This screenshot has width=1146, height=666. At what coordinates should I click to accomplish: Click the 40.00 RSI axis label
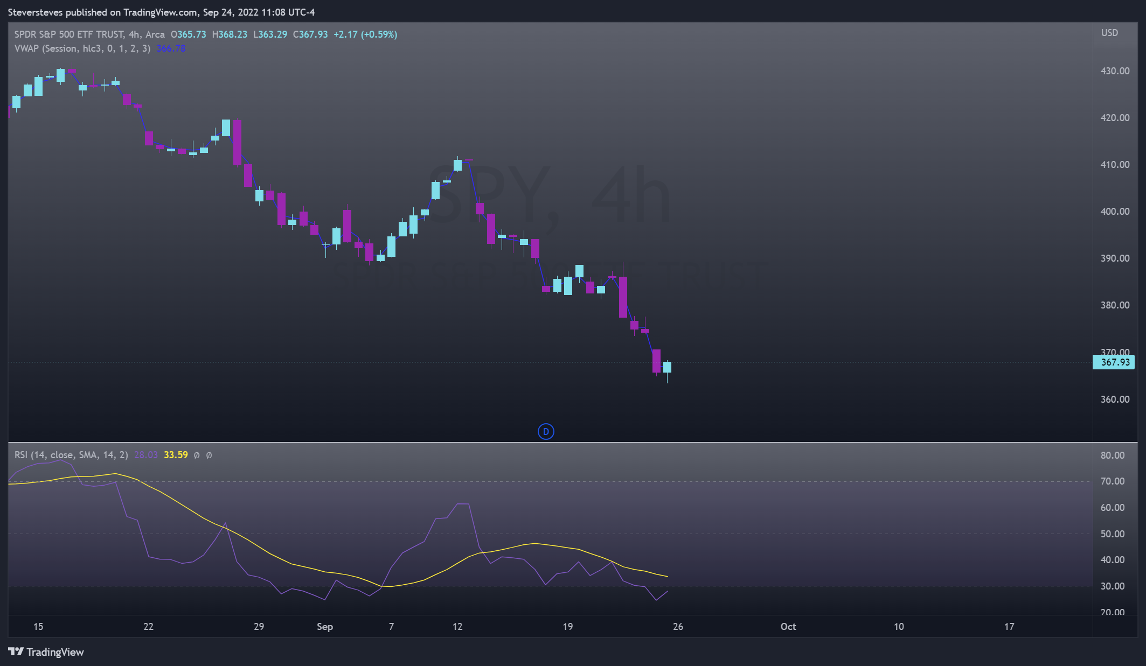pos(1113,560)
